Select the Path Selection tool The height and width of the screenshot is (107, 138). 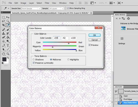[4, 49]
